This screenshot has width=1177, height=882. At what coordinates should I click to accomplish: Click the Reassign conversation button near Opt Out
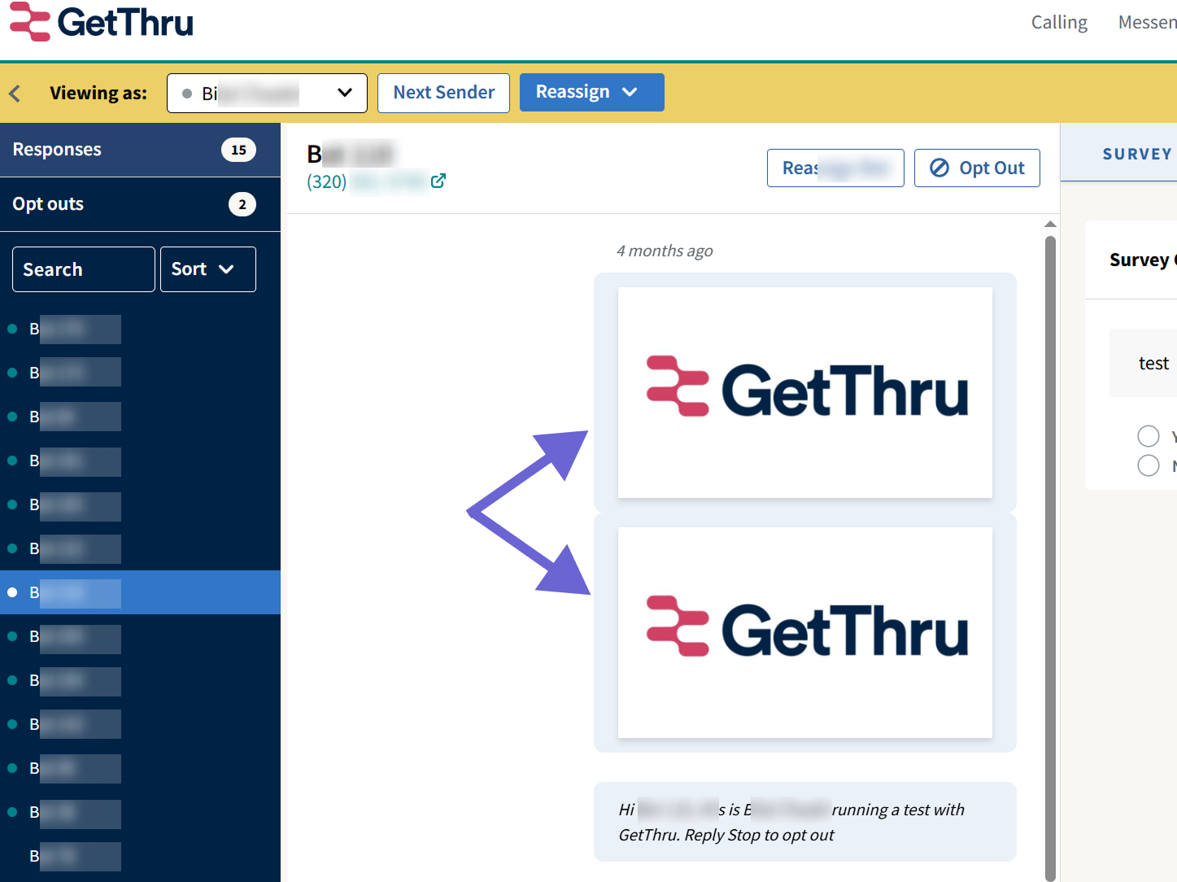835,168
